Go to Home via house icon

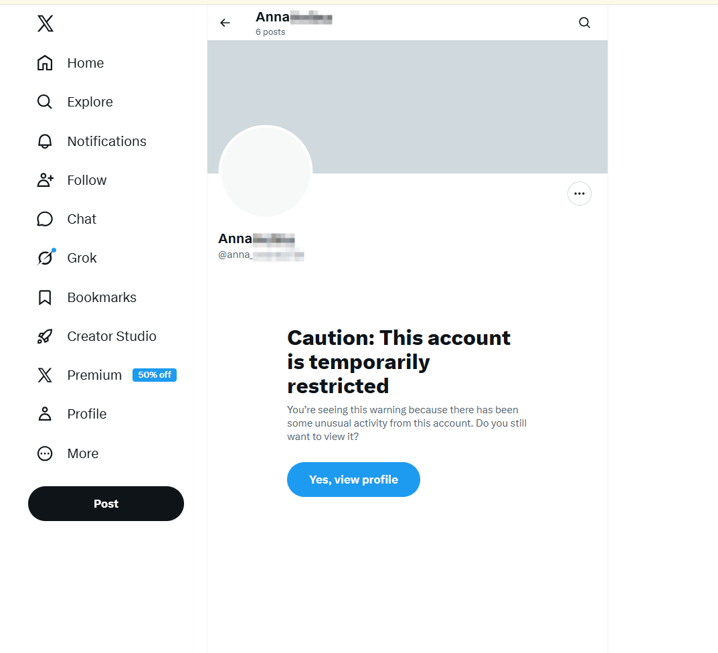pos(45,63)
